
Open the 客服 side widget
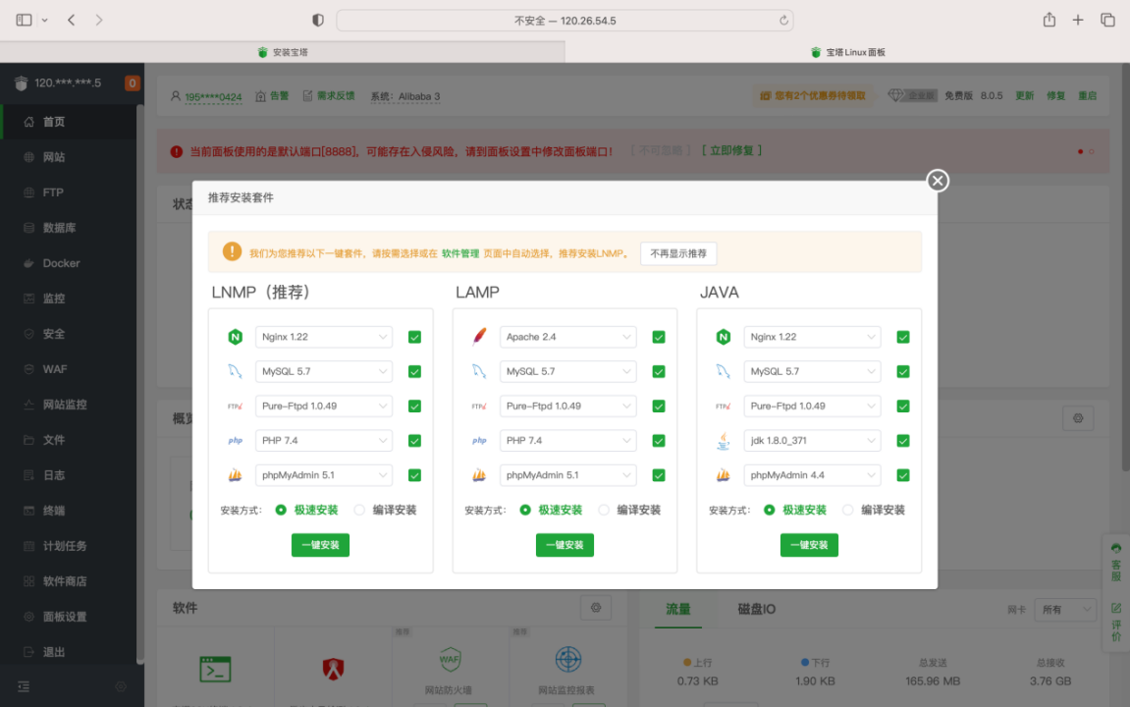click(x=1115, y=563)
